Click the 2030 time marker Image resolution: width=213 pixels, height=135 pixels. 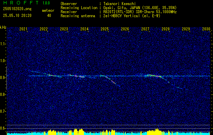click(x=206, y=29)
